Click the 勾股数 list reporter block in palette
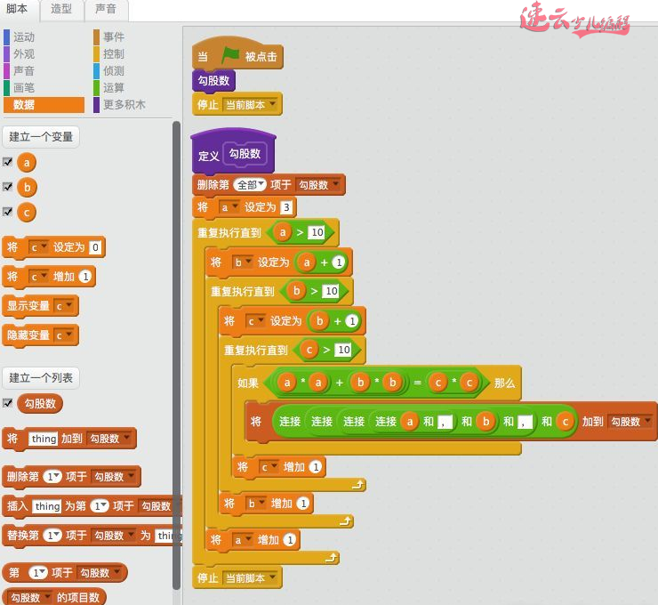The width and height of the screenshot is (658, 605). (x=40, y=404)
